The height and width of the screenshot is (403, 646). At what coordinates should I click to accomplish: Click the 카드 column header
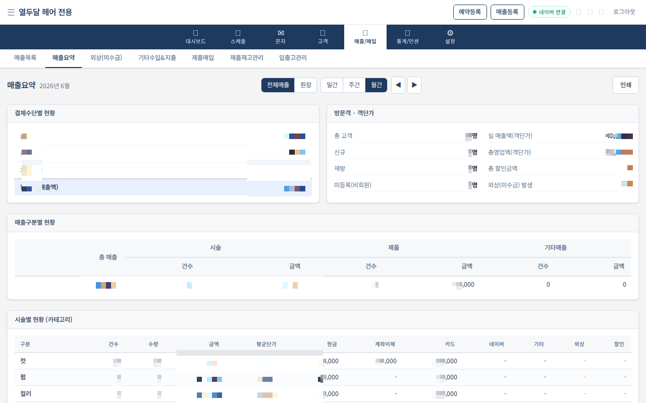click(450, 344)
